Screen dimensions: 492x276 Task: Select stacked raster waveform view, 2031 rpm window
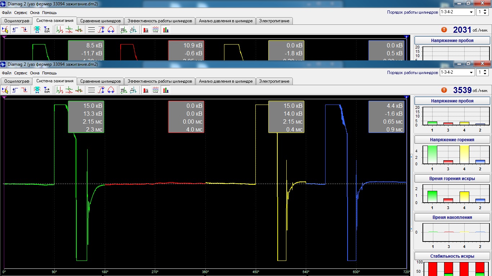tap(70, 29)
